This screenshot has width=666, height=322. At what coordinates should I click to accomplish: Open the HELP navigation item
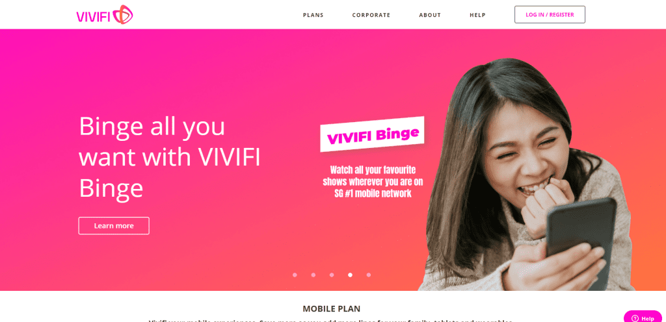tap(477, 15)
